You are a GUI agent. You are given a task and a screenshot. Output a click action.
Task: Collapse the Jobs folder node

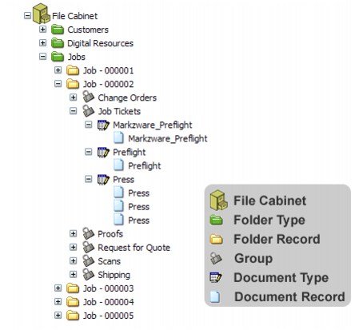click(42, 57)
